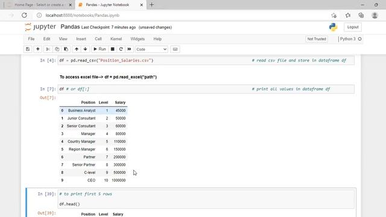Screen dimensions: 386x217
Task: Open the browser profile icon
Action: click(375, 15)
